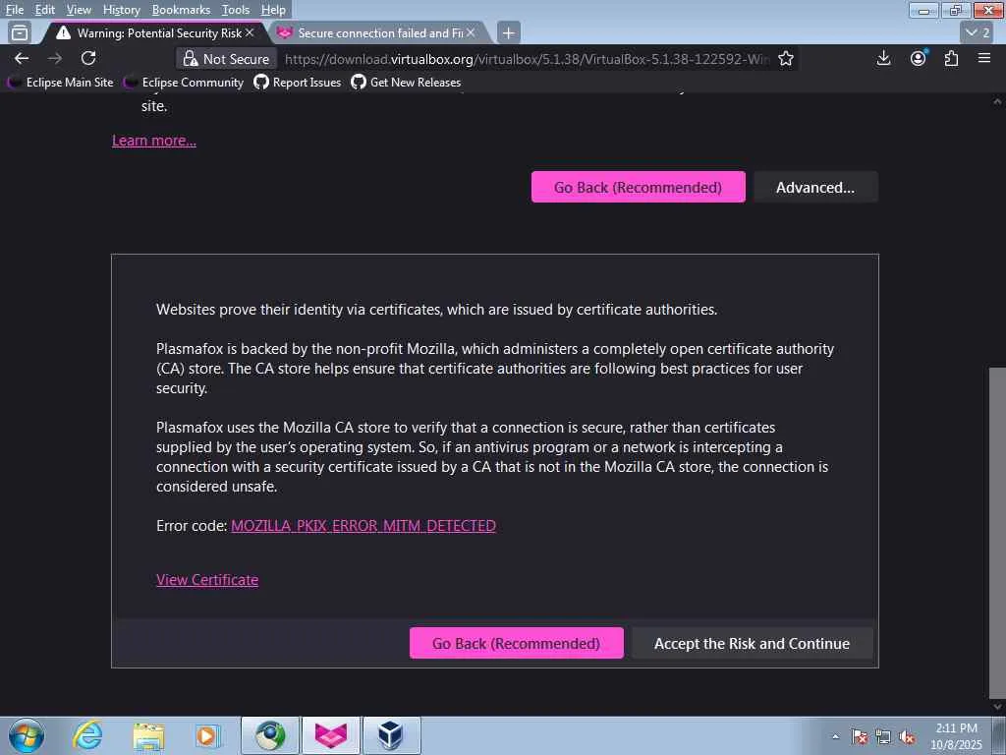The height and width of the screenshot is (755, 1006).
Task: Close the Warning: Potential Security Risk tab
Action: pos(250,32)
